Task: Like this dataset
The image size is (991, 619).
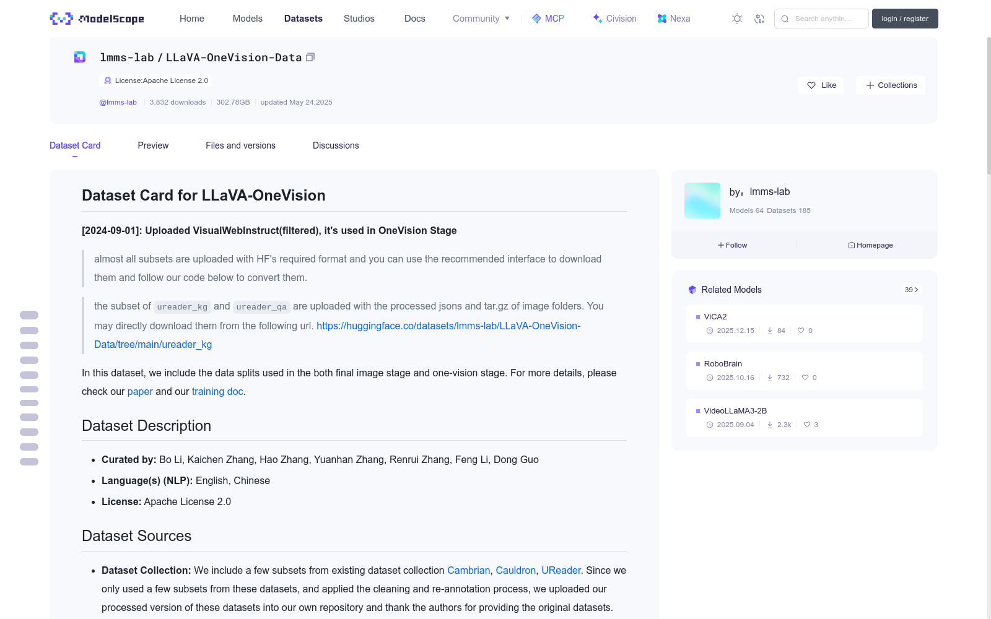Action: pyautogui.click(x=821, y=85)
